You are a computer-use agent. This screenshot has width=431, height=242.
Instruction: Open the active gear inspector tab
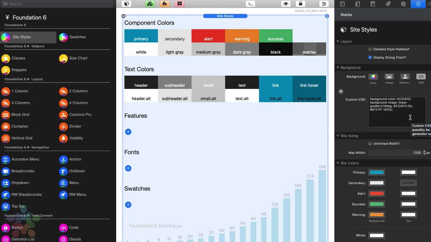(x=418, y=4)
